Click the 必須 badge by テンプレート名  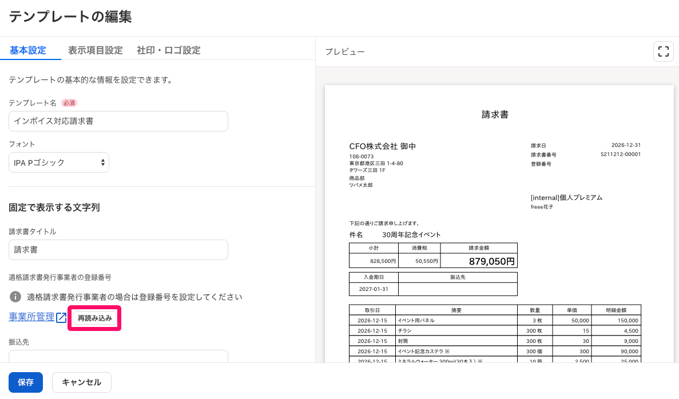pyautogui.click(x=69, y=103)
